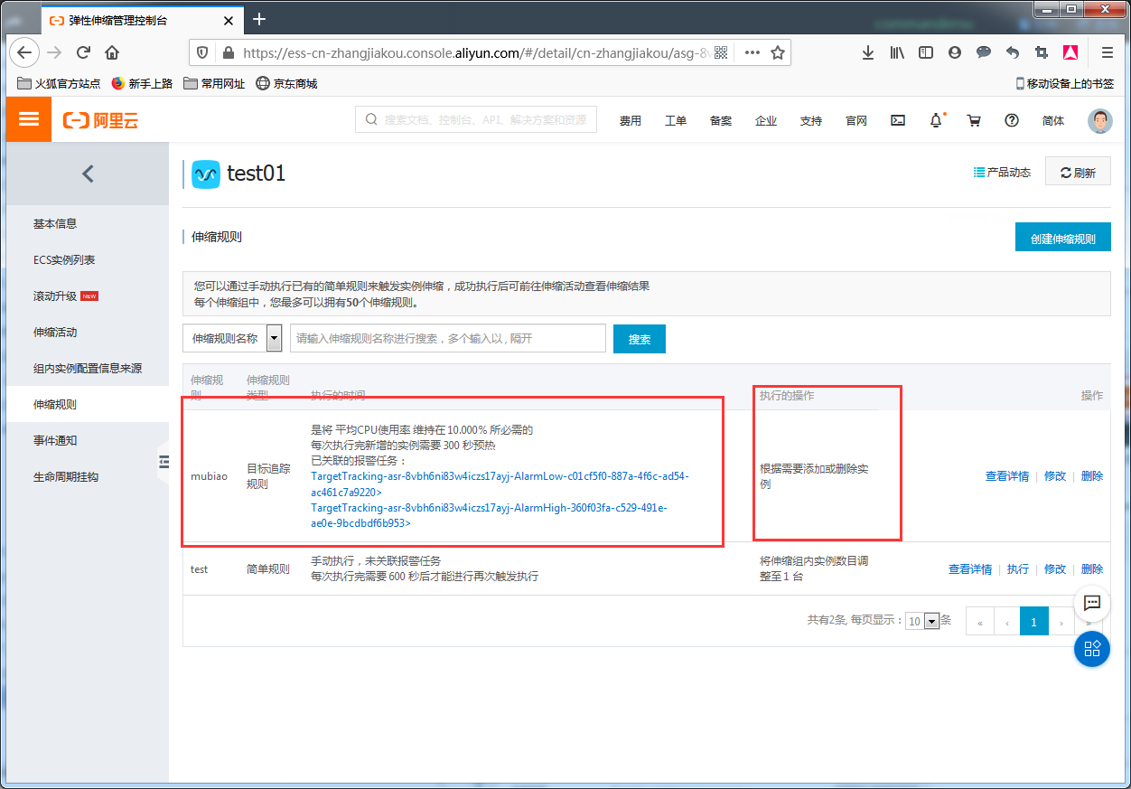Image resolution: width=1131 pixels, height=789 pixels.
Task: Click 执行 for the test rule
Action: coord(1017,569)
